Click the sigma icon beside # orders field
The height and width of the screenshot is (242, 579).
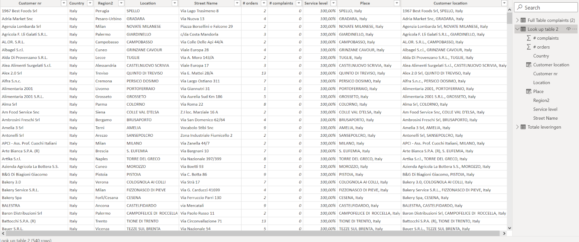coord(529,47)
